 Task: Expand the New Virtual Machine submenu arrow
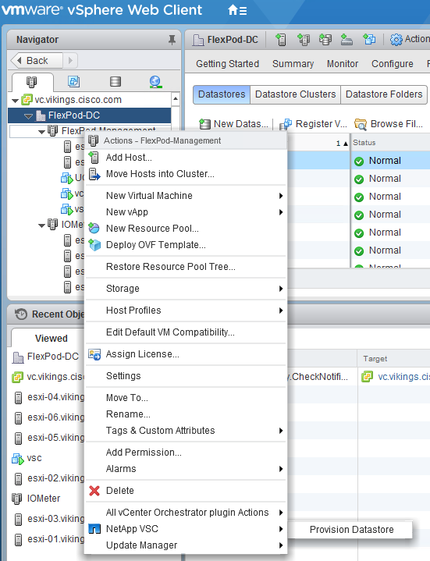pyautogui.click(x=281, y=196)
